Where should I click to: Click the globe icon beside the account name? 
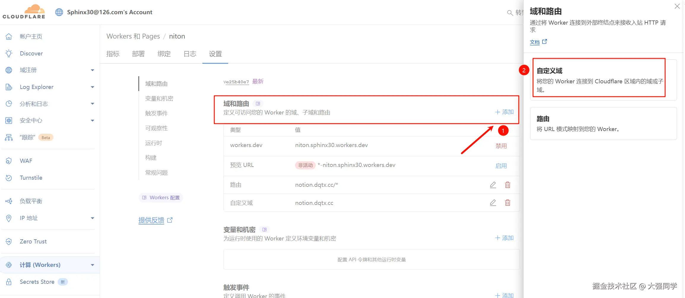click(59, 12)
